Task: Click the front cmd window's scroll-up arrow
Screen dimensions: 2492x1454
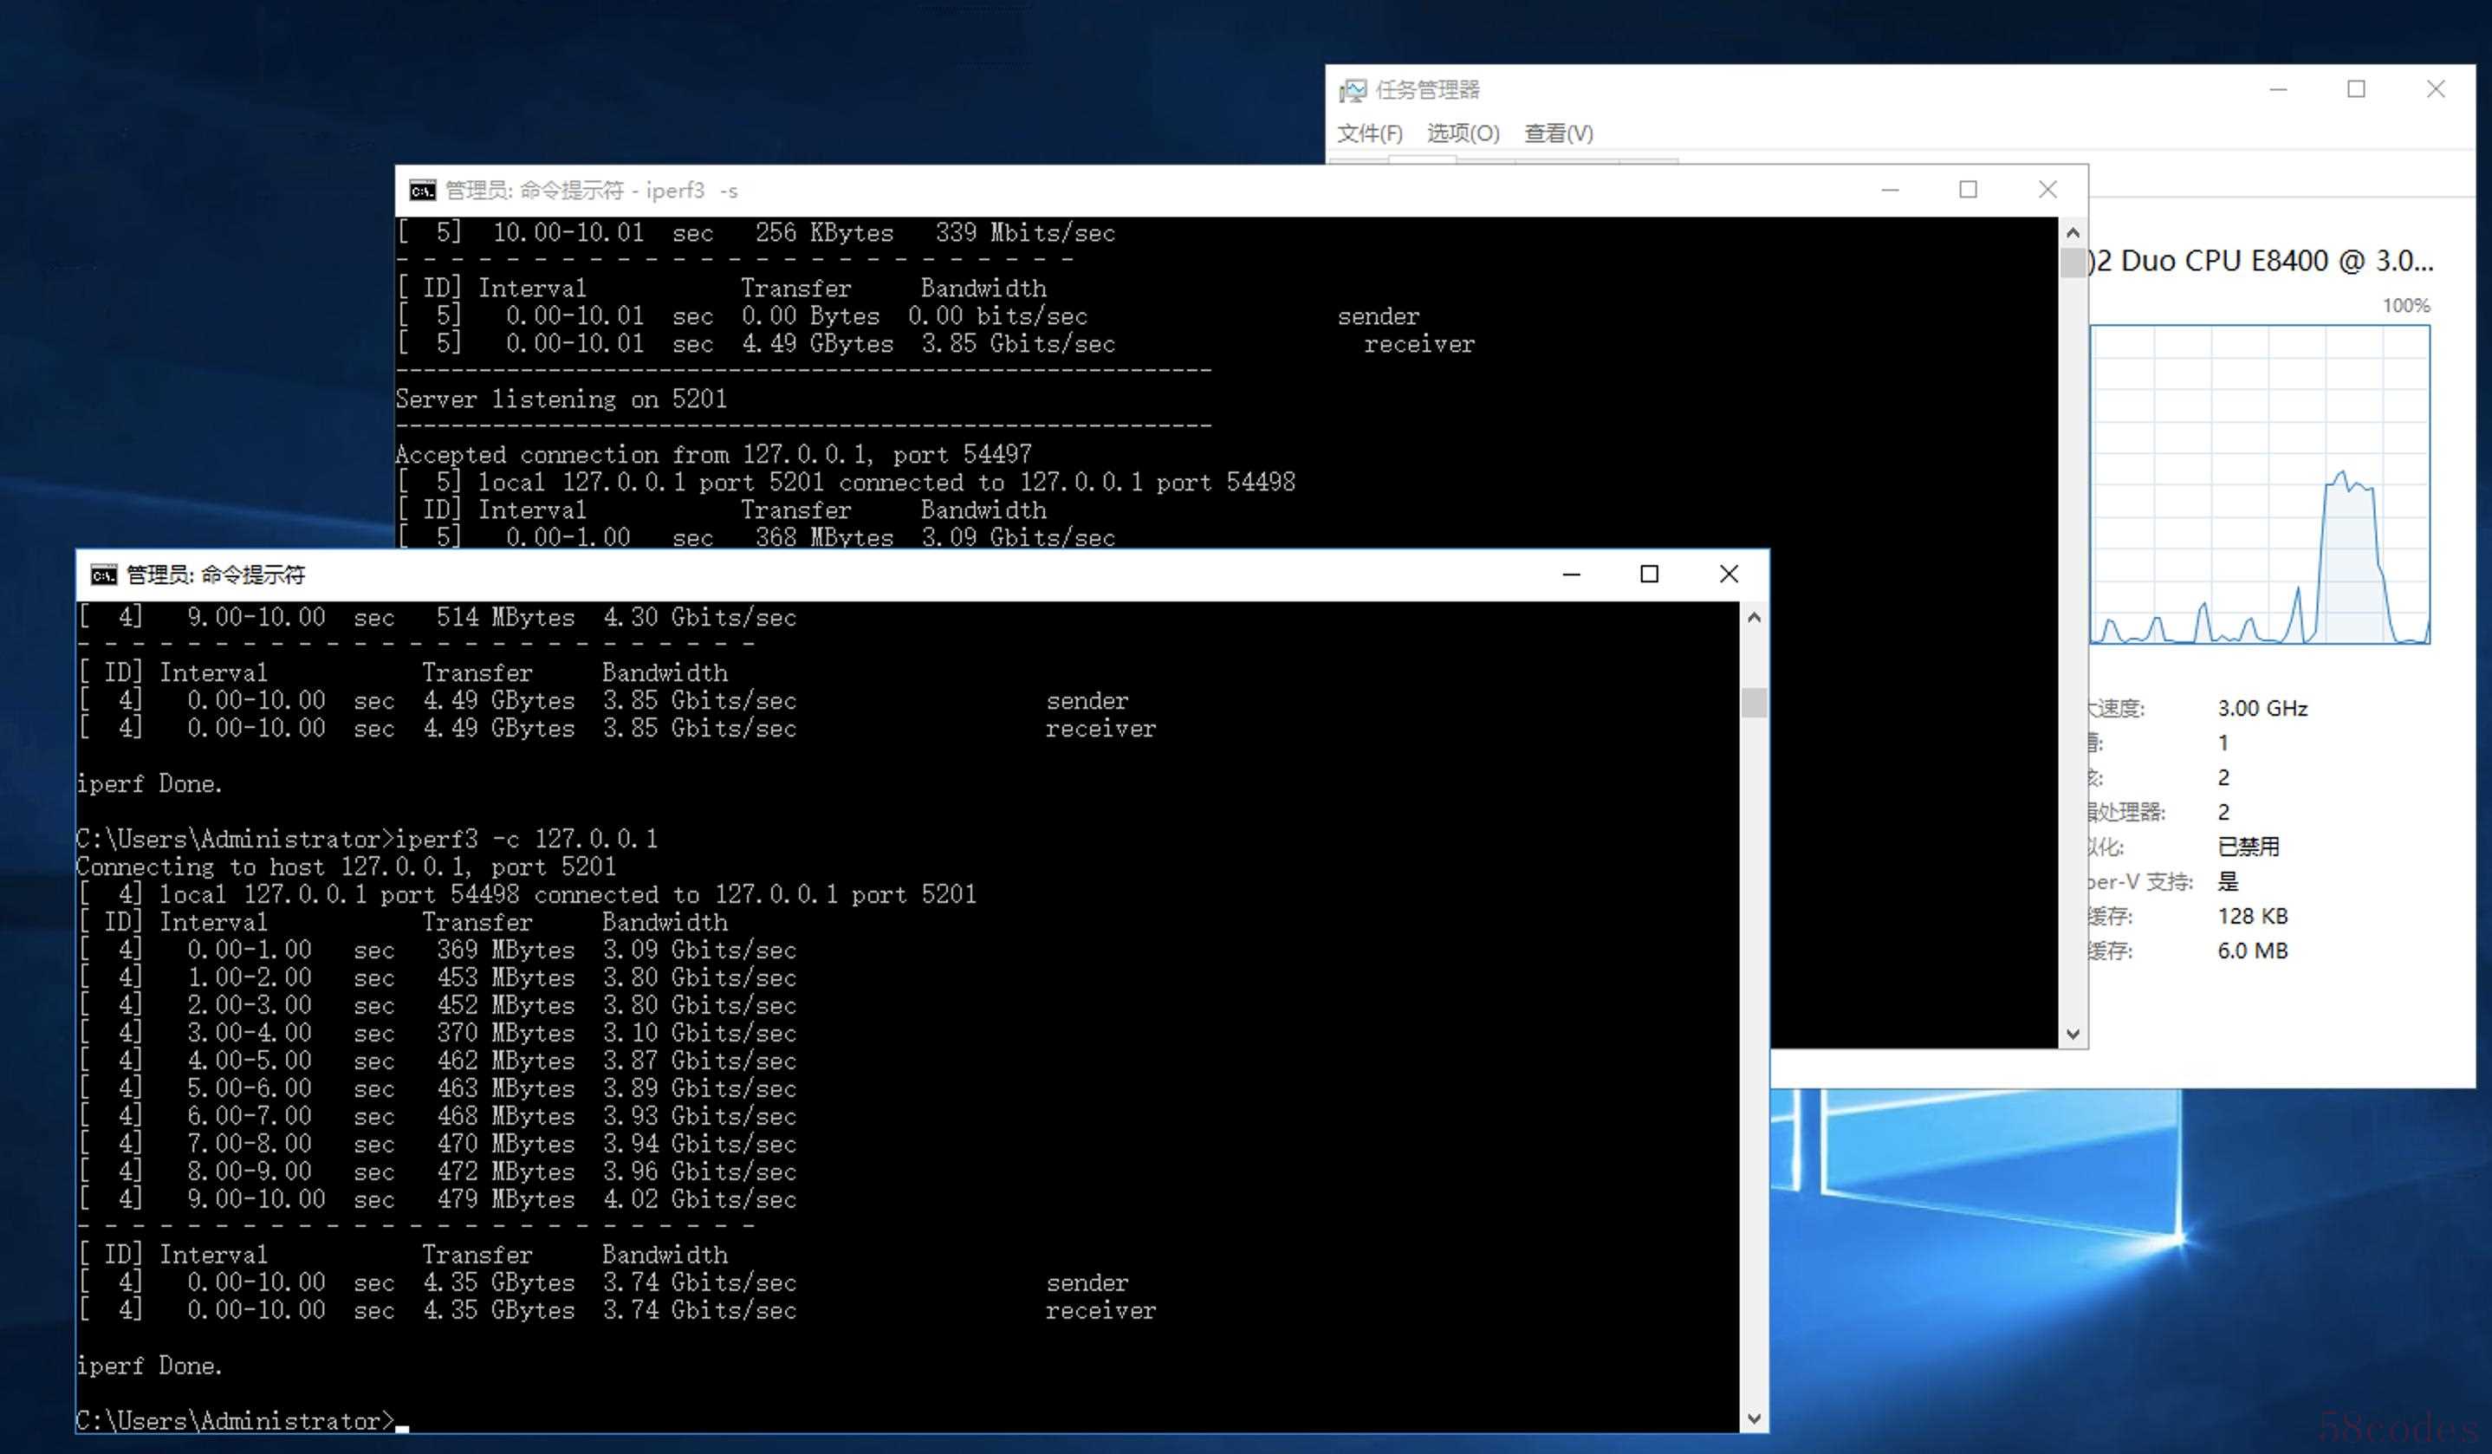Action: 1753,617
